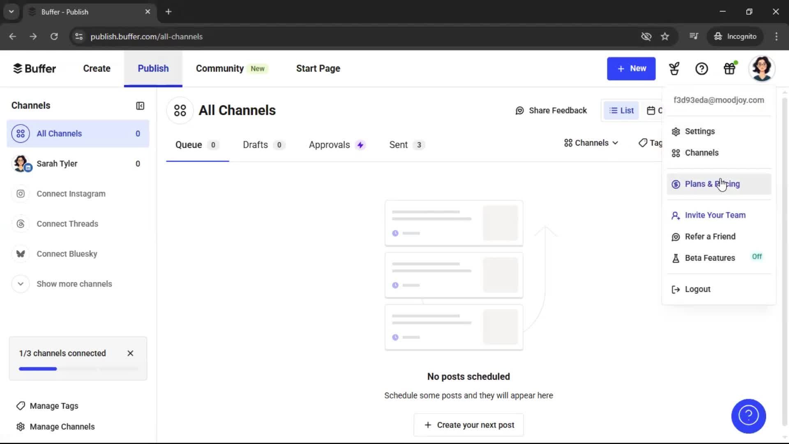Click the Buffer logo
Viewport: 789px width, 444px height.
[x=35, y=68]
